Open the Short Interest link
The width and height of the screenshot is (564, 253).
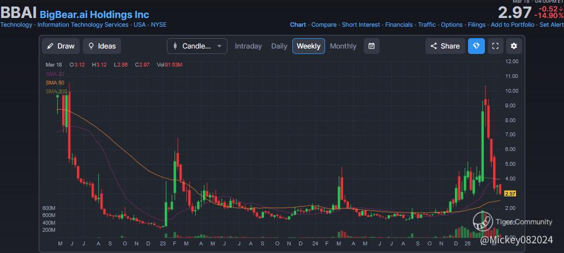(x=361, y=25)
